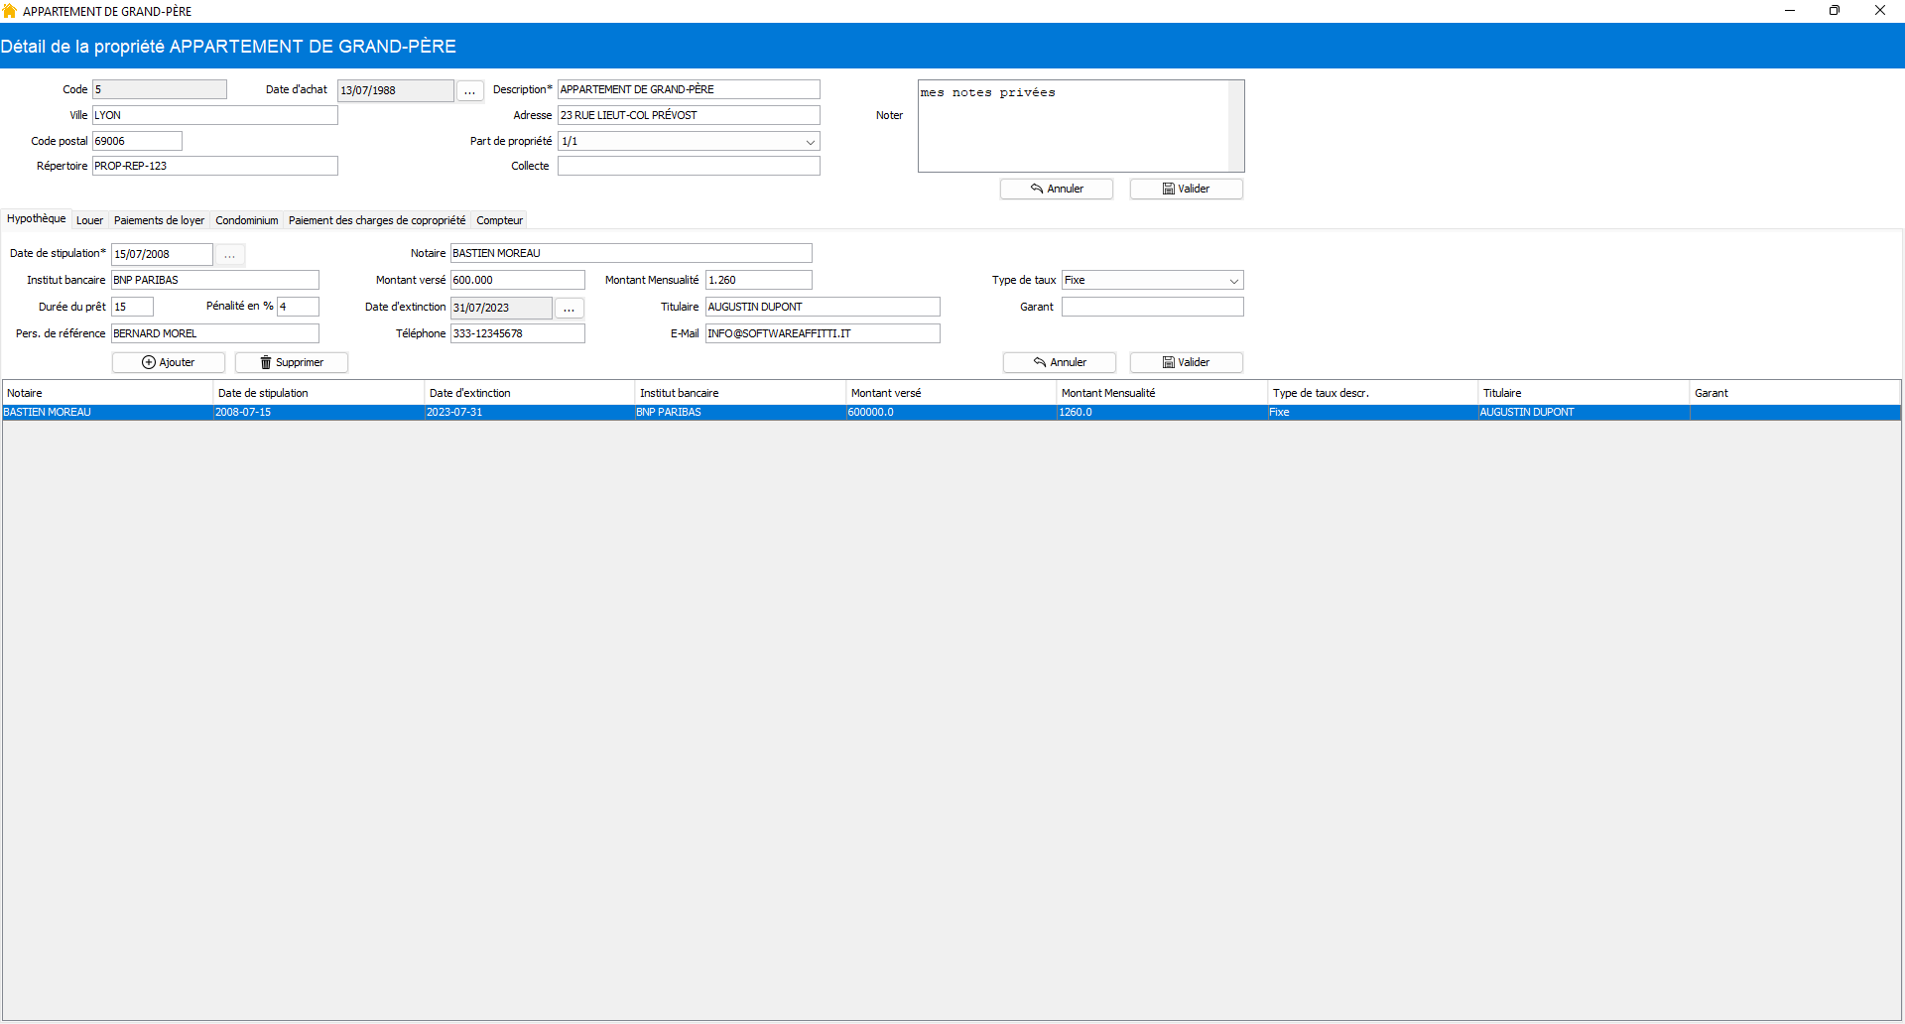This screenshot has width=1905, height=1024.
Task: Click the 1260.0 table cell
Action: point(1162,412)
